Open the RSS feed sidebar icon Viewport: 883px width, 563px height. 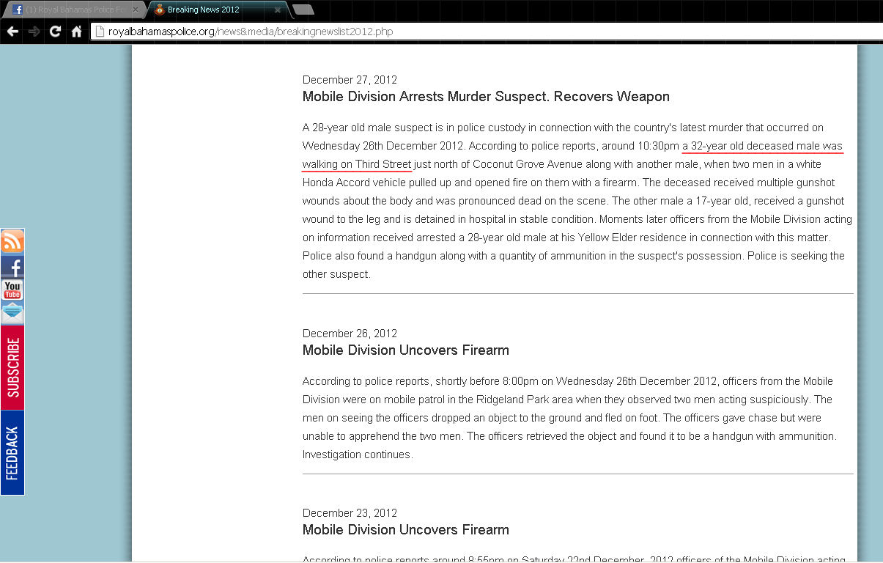(12, 241)
